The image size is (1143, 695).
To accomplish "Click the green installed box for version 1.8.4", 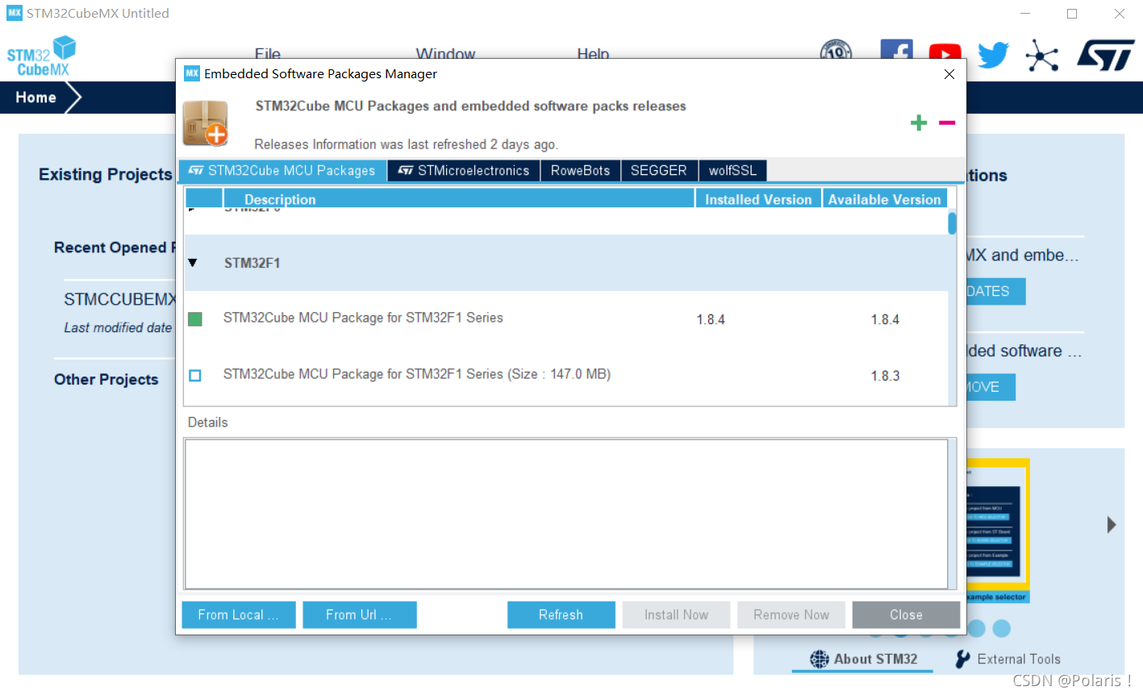I will pos(194,319).
